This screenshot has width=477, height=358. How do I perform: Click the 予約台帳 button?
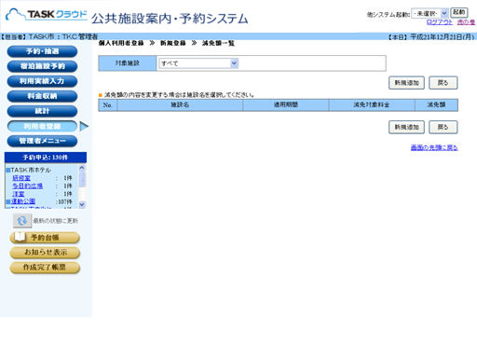[x=45, y=238]
